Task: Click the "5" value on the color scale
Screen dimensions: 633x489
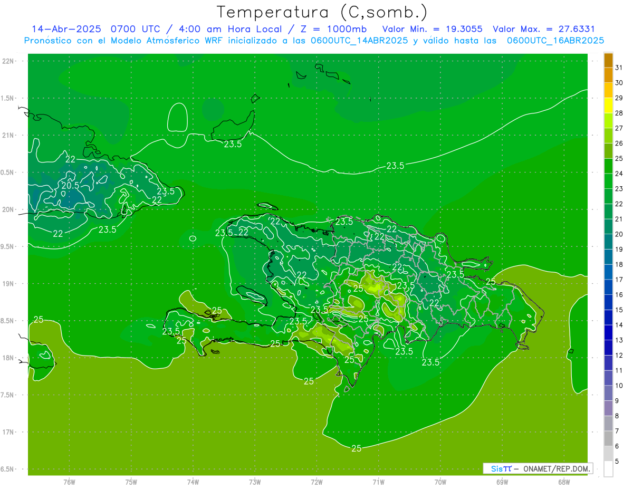Action: point(618,462)
